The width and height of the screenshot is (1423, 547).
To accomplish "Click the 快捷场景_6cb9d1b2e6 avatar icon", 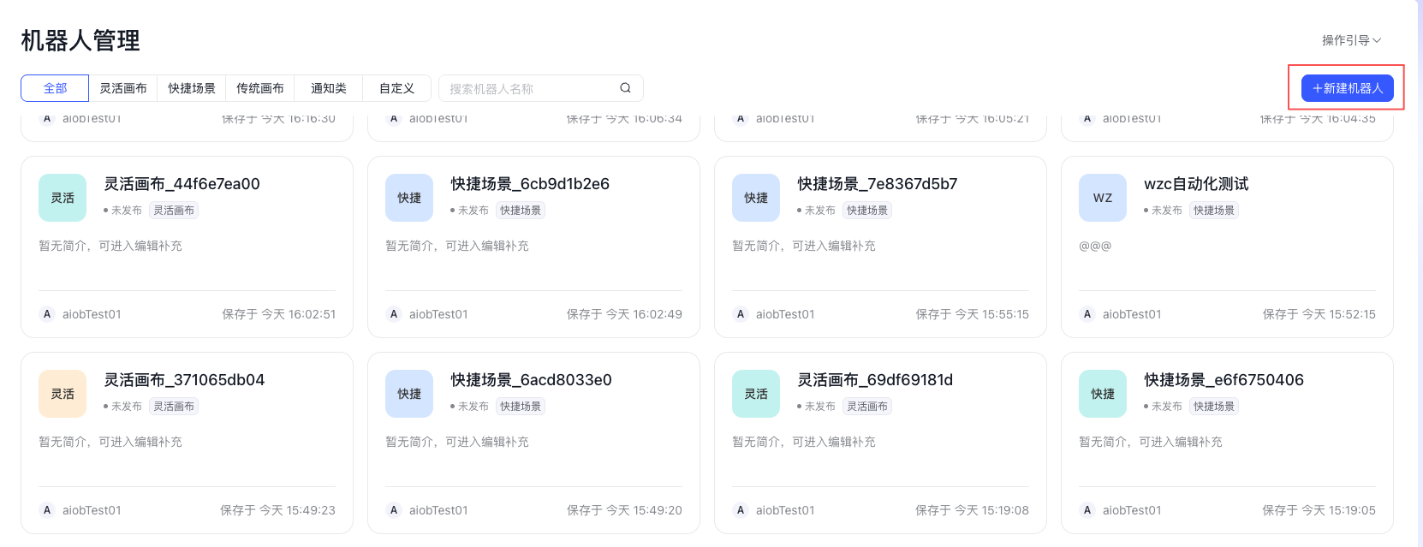I will click(x=409, y=198).
